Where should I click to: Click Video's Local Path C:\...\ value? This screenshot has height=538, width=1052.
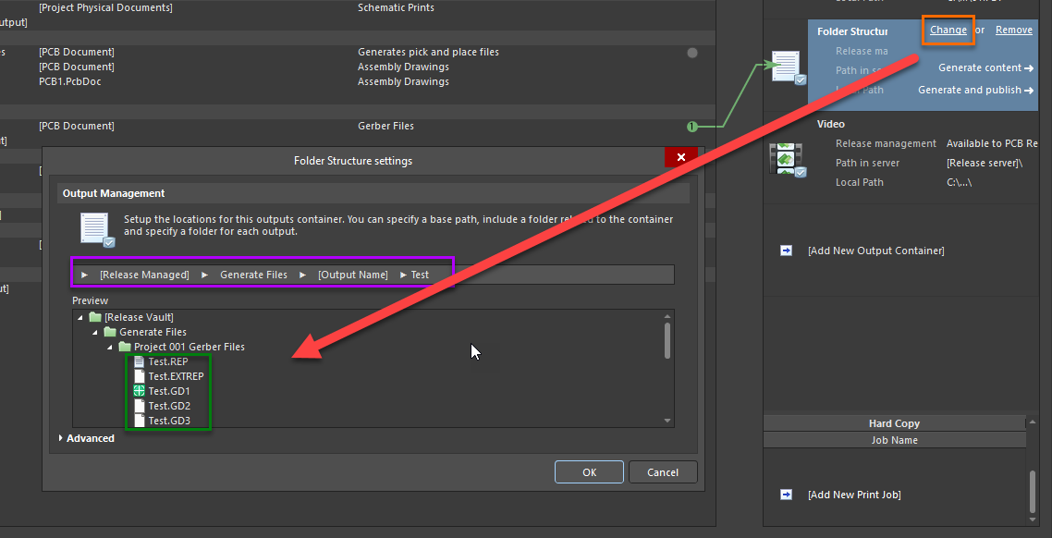[959, 182]
